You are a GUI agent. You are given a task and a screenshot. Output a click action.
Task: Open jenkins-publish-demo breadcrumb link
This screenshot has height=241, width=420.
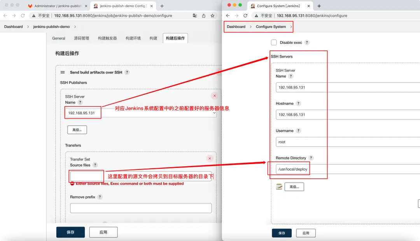point(51,26)
